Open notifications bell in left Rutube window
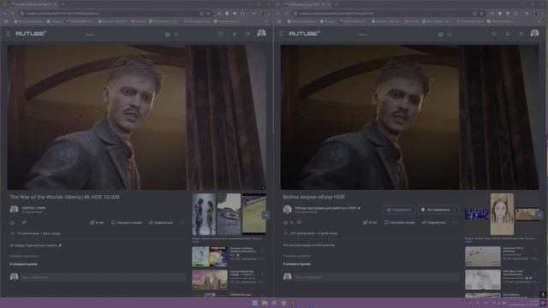The height and width of the screenshot is (308, 548). pyautogui.click(x=235, y=33)
